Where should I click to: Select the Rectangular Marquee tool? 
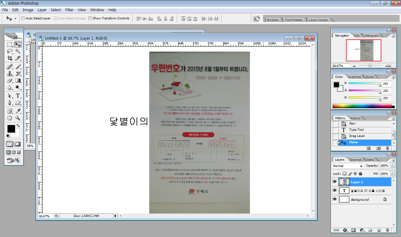[10, 44]
